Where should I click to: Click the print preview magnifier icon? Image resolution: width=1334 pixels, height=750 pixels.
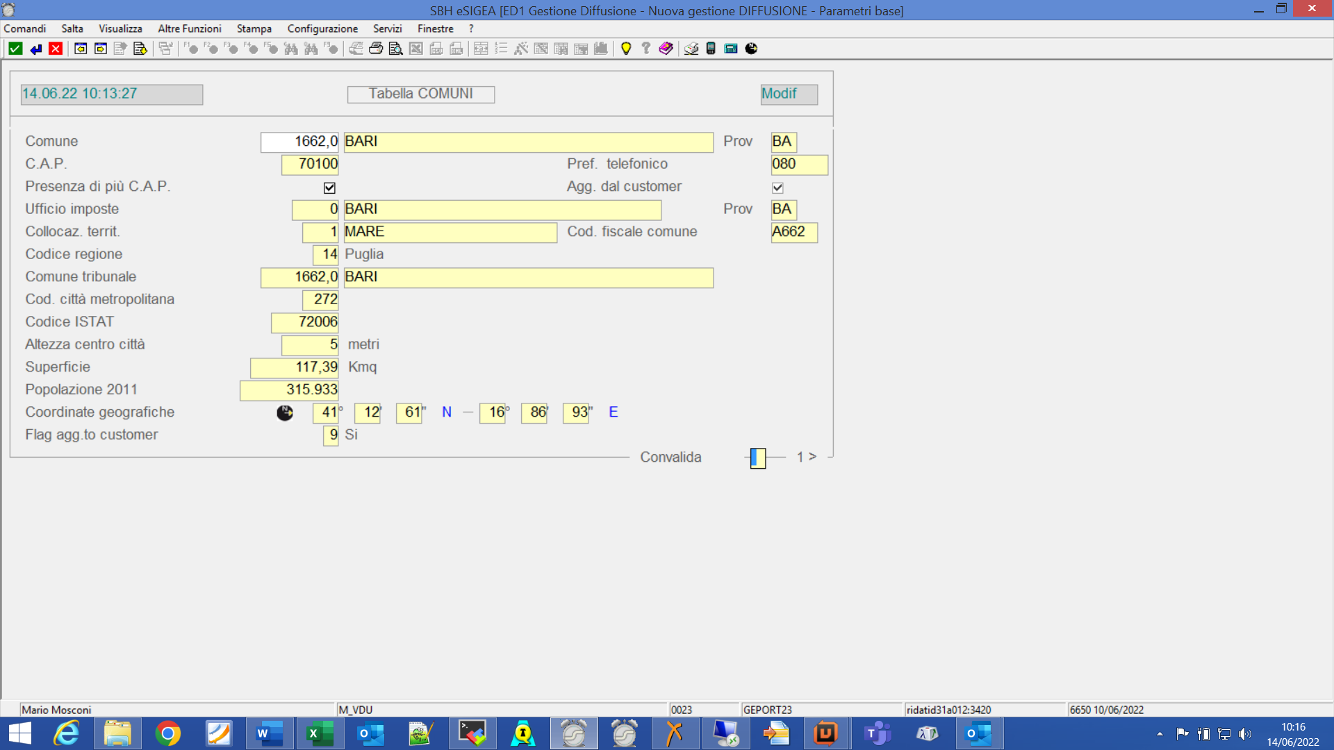[x=395, y=49]
